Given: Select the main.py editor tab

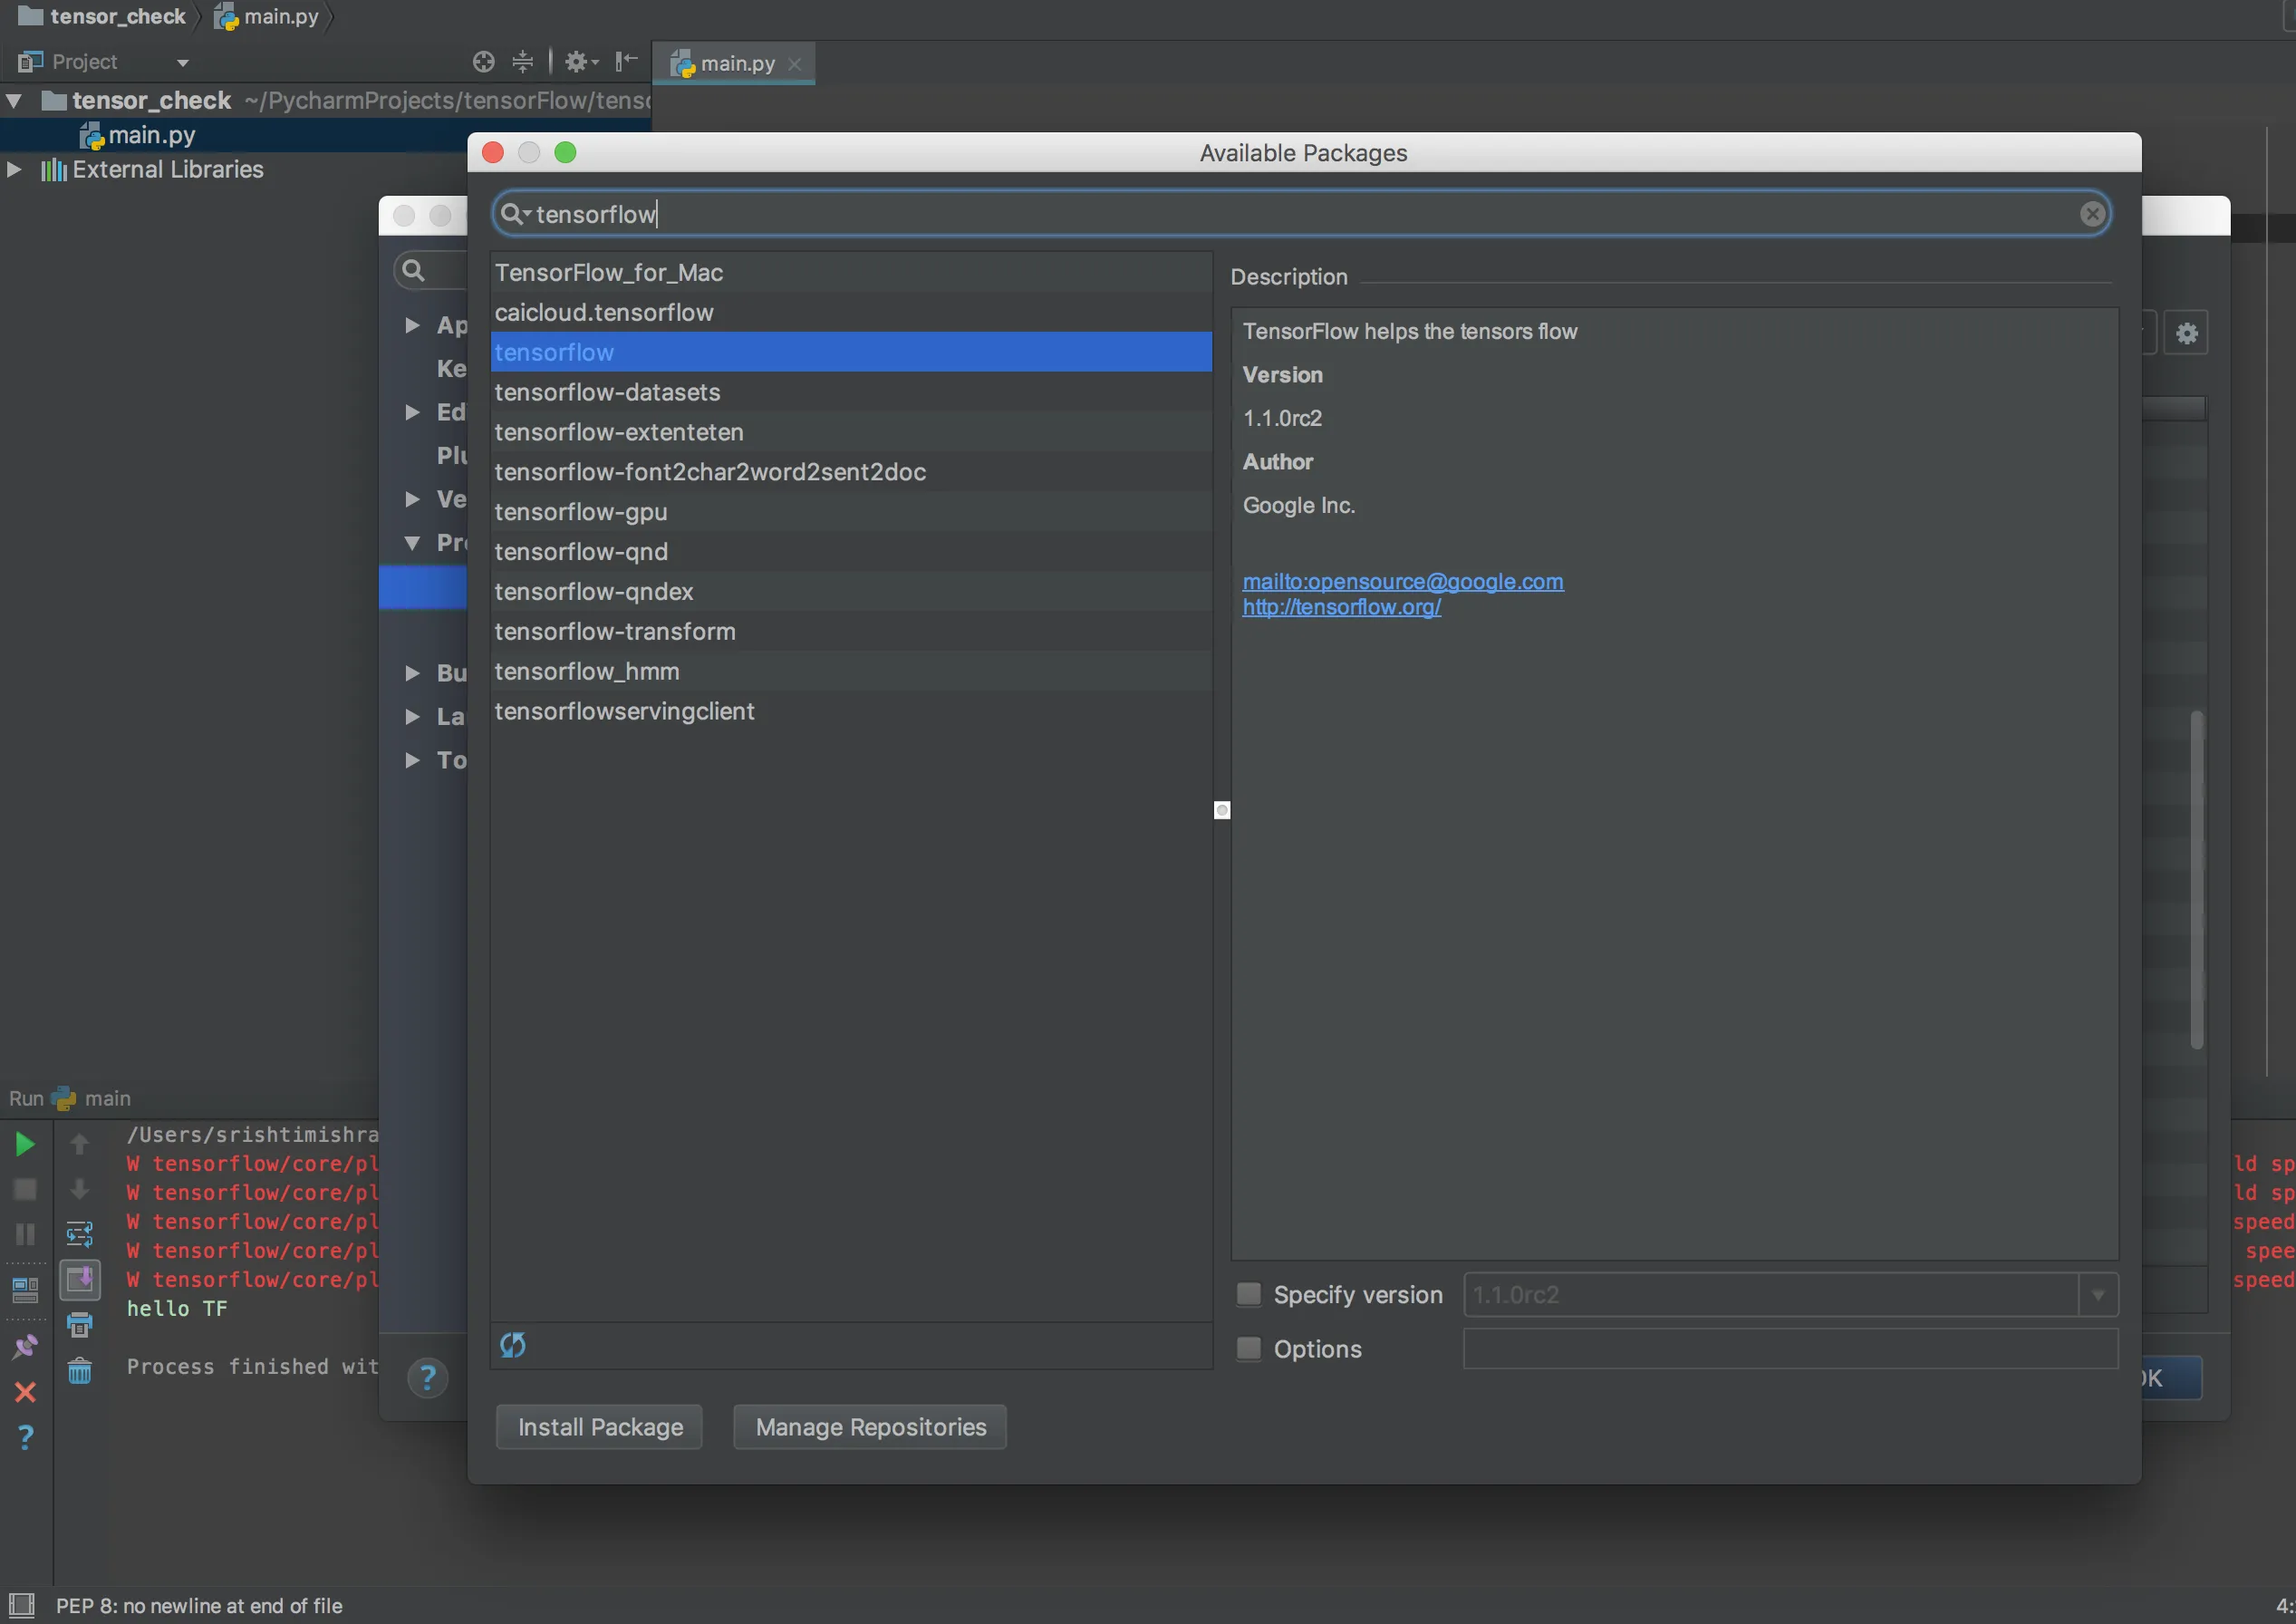Looking at the screenshot, I should click(x=736, y=63).
